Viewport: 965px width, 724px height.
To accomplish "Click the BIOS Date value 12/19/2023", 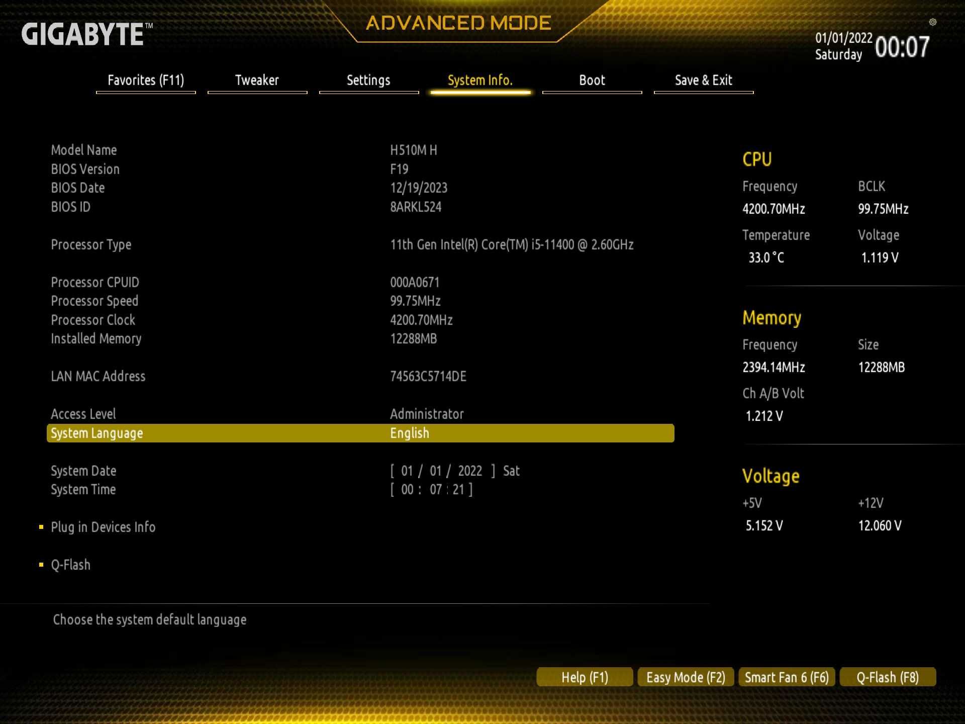I will pyautogui.click(x=419, y=188).
